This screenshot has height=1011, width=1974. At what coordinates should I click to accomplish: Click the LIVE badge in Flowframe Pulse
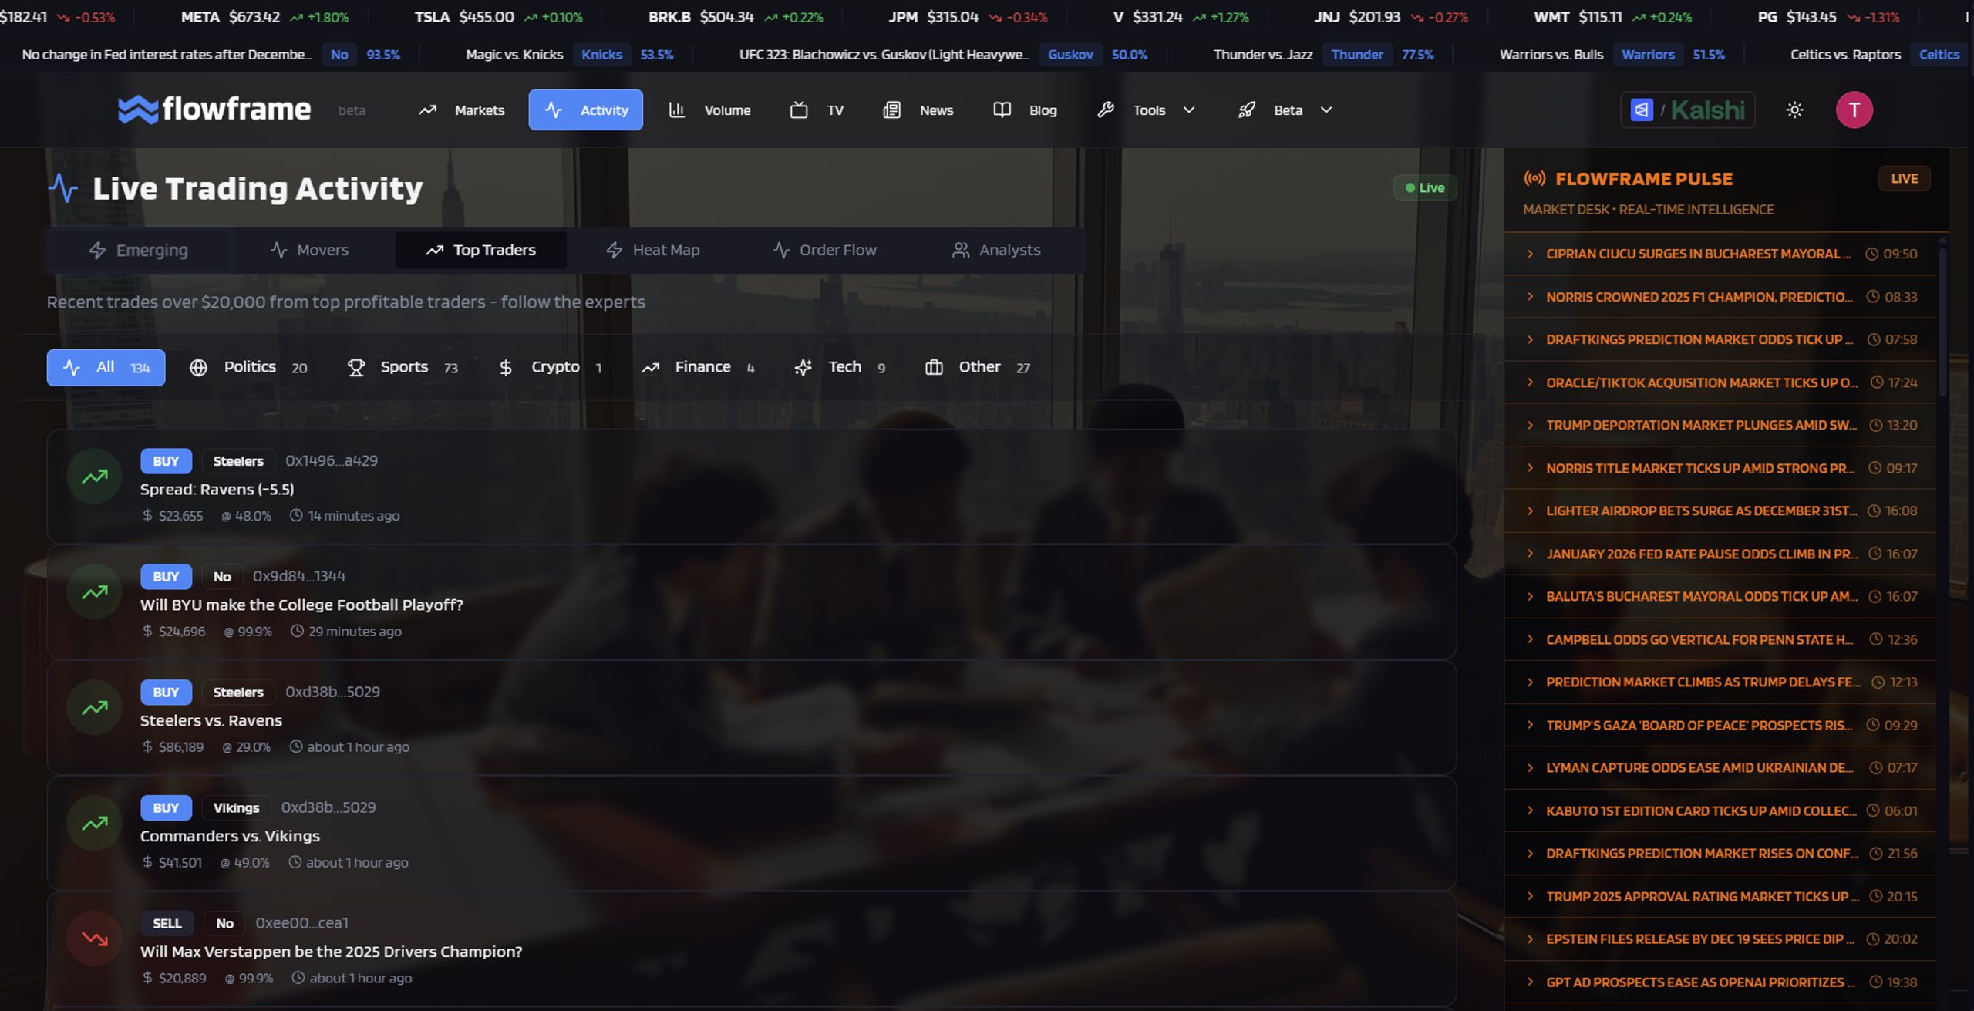1904,178
